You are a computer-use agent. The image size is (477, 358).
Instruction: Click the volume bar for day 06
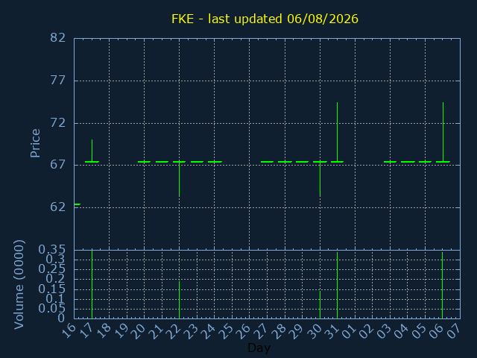[x=442, y=285]
